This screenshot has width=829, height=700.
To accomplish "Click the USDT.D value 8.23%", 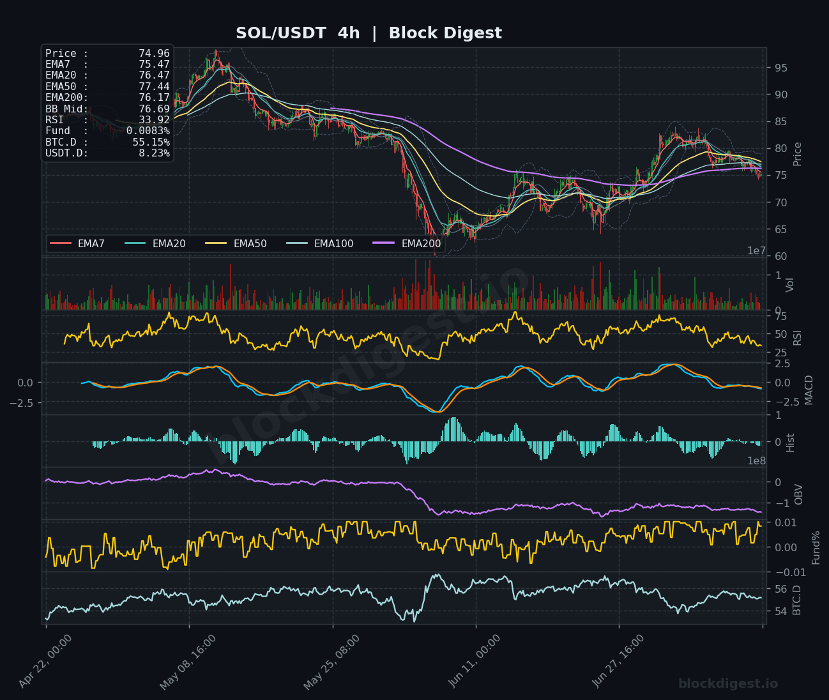I will coord(154,153).
